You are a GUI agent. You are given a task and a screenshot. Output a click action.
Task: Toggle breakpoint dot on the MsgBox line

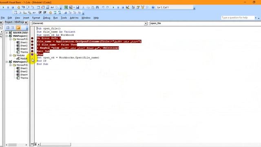coord(32,48)
